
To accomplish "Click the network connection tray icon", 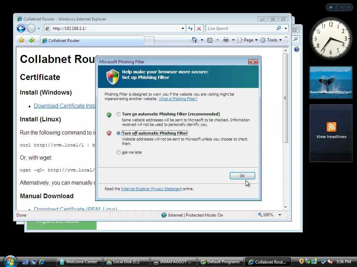I will (x=323, y=261).
